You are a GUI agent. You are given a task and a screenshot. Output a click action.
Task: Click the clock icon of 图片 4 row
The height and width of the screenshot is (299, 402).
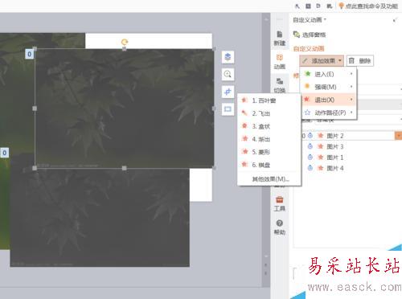310,168
